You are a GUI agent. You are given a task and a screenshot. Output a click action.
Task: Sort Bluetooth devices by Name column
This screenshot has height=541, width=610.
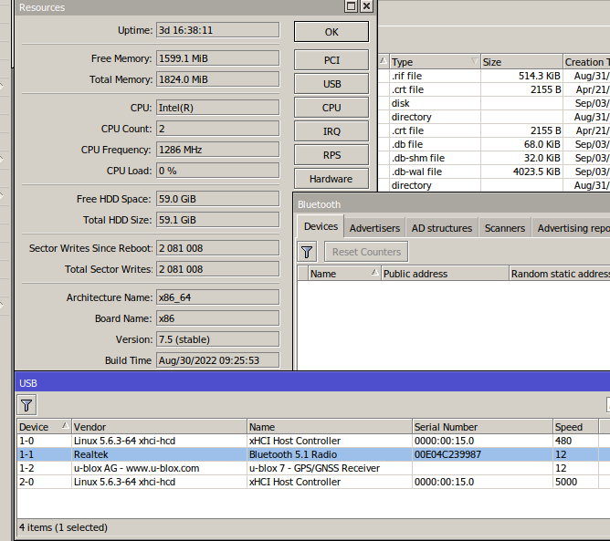click(344, 274)
